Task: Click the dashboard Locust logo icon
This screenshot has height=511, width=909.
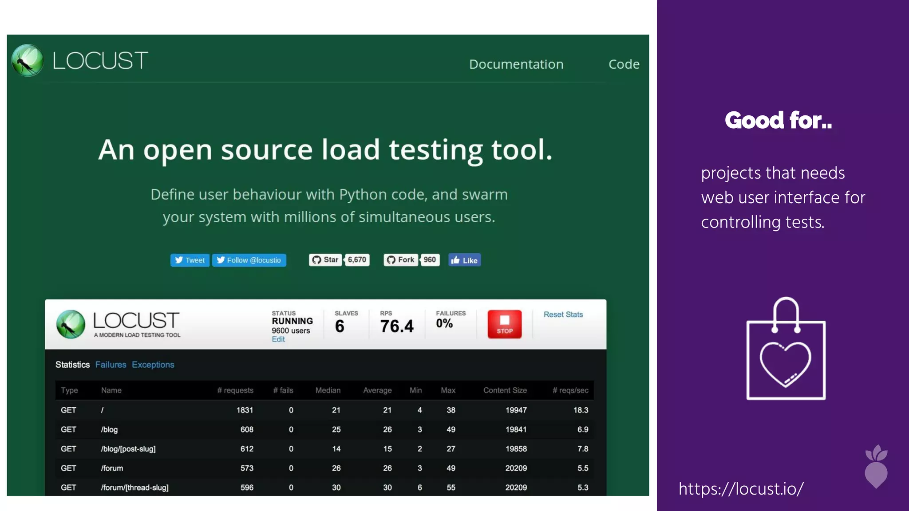Action: coord(71,324)
